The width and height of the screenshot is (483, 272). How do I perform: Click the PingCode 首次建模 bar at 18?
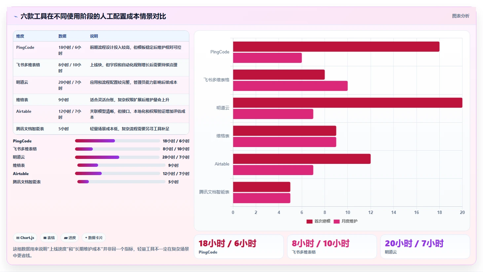pos(336,46)
